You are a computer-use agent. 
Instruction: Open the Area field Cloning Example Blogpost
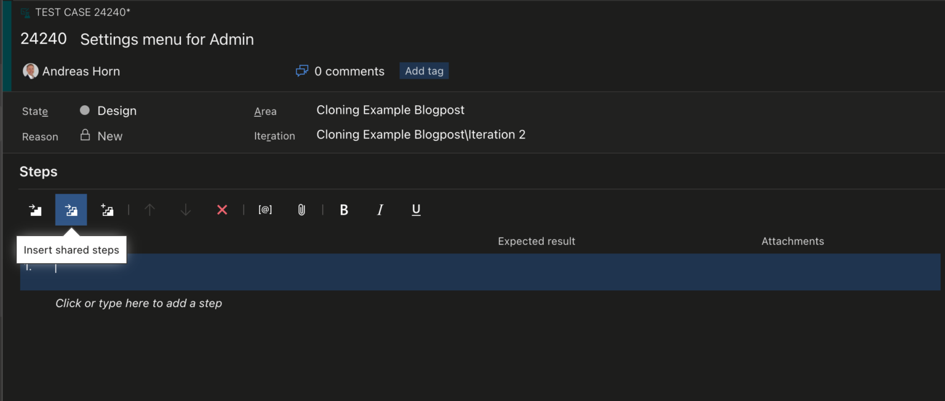[390, 110]
